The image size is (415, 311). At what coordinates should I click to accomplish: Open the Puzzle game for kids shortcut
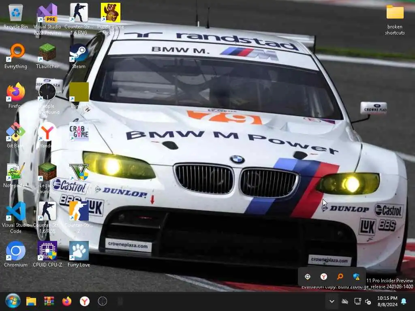[x=111, y=19]
